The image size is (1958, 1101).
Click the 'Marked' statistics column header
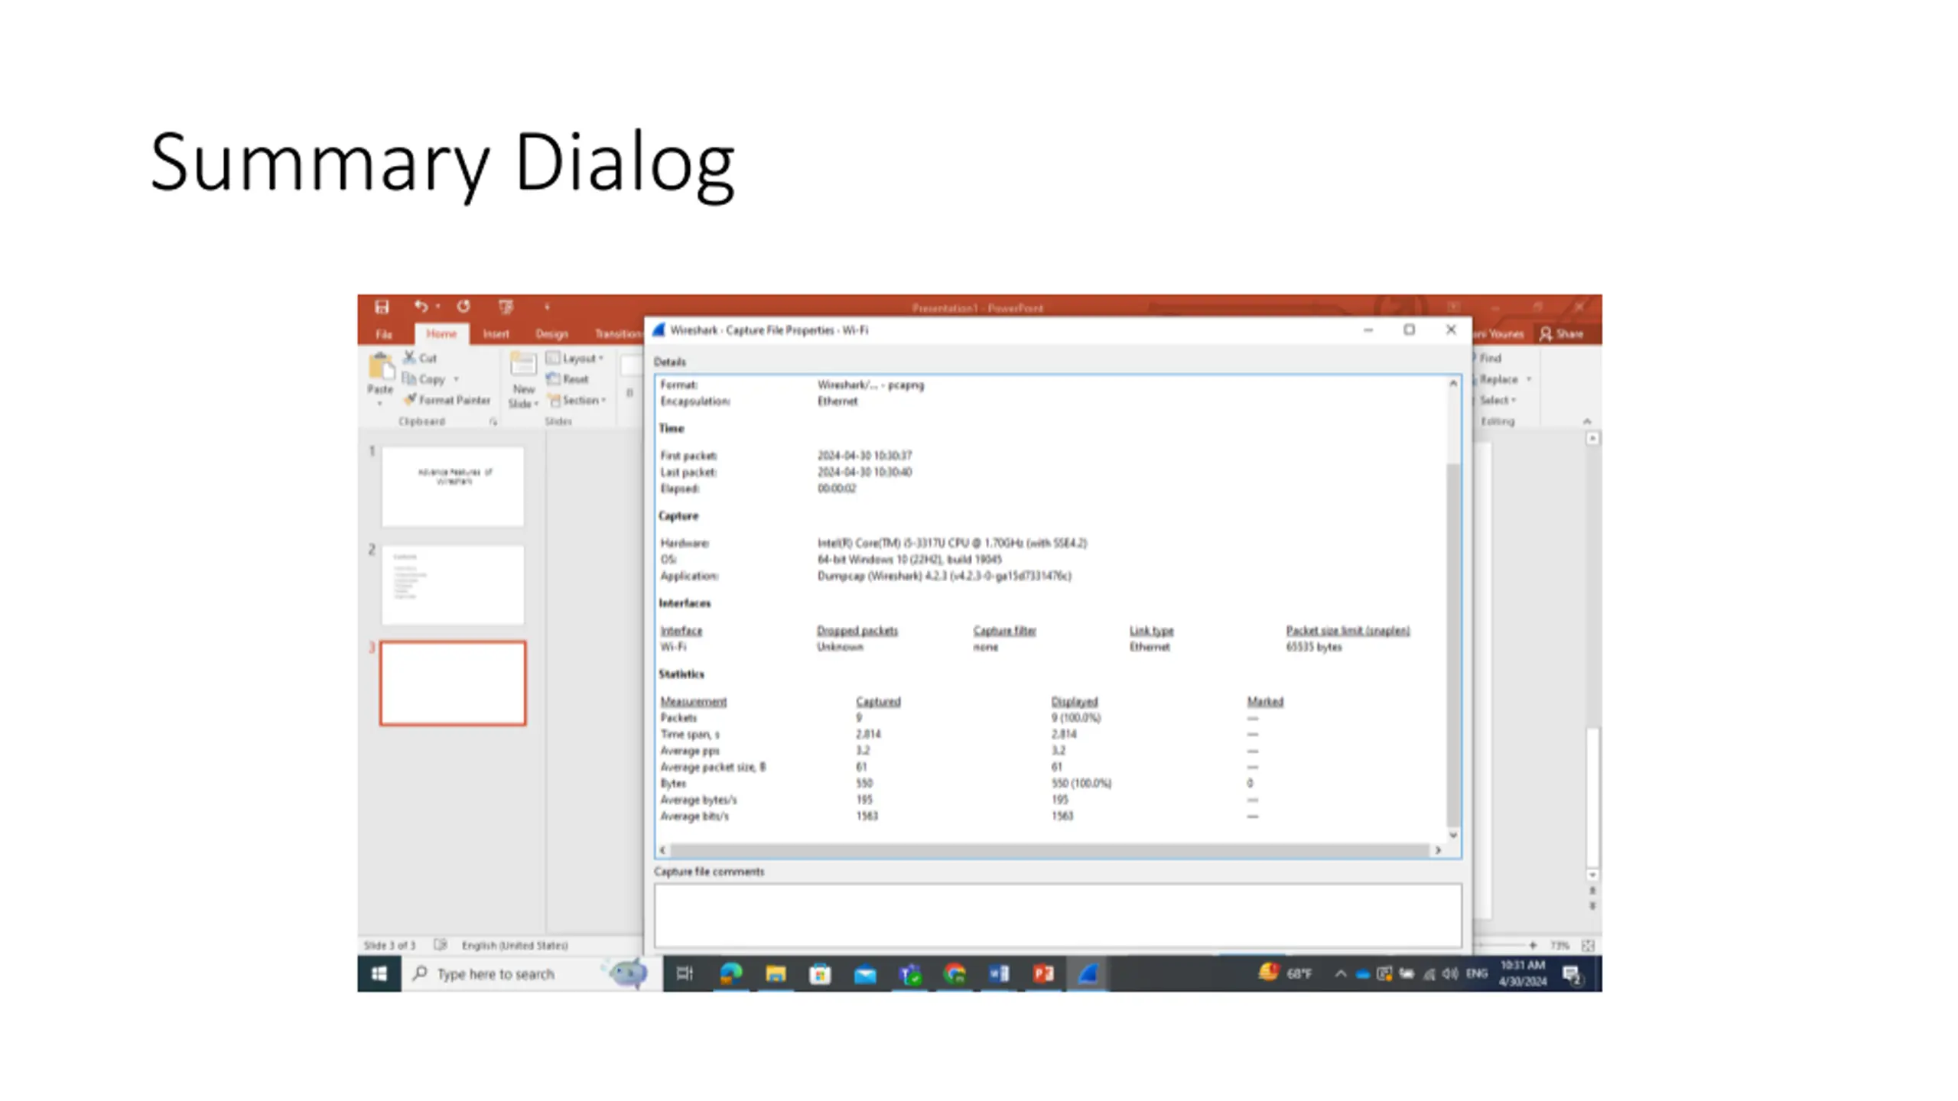[1265, 701]
